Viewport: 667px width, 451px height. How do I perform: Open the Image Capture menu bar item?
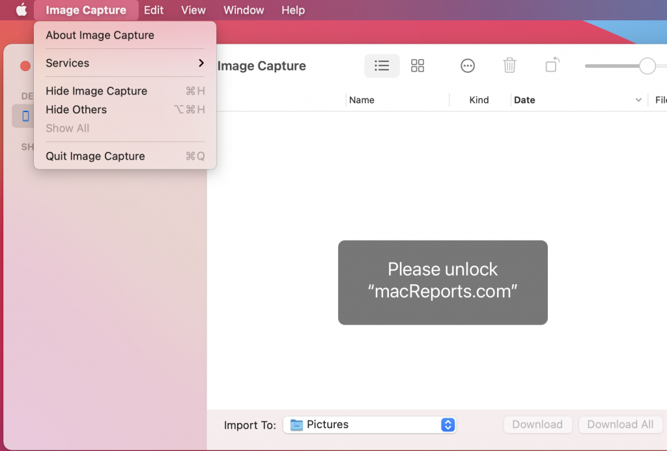tap(86, 10)
